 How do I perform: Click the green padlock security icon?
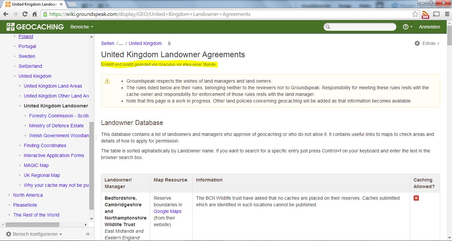(x=45, y=14)
